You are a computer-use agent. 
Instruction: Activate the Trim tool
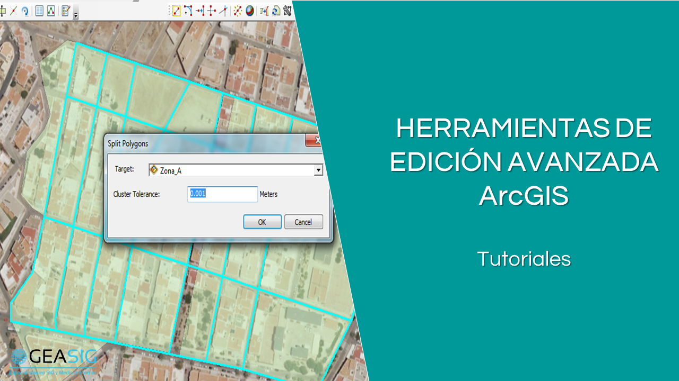click(212, 11)
